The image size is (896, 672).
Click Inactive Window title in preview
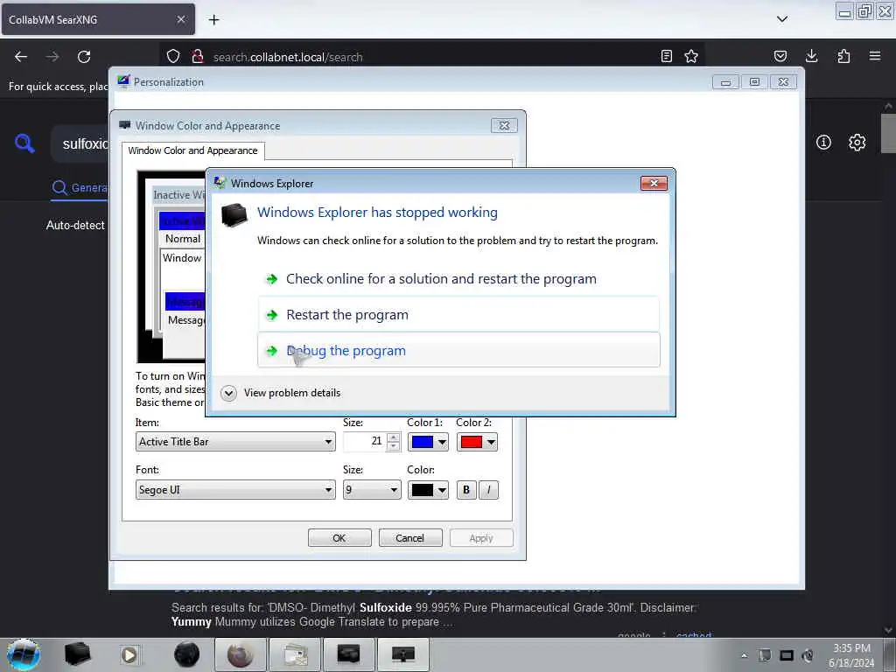(178, 195)
